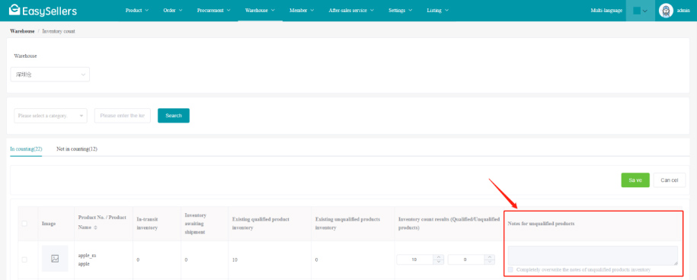
Task: Click the 'Inventory count' breadcrumb text
Action: pyautogui.click(x=59, y=31)
